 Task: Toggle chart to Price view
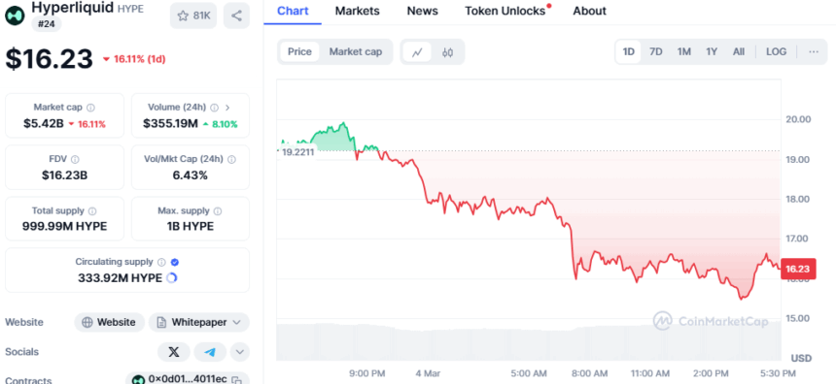(x=299, y=51)
